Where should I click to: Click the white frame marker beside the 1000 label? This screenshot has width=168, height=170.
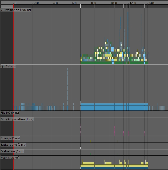(114, 6)
